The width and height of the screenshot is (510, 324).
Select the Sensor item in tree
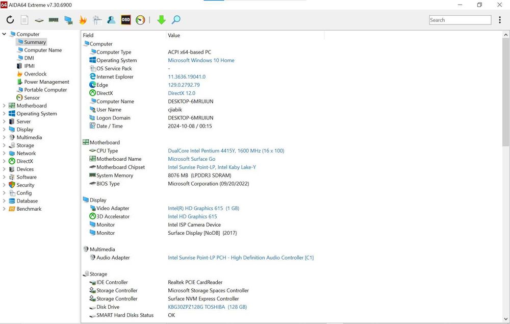(28, 97)
